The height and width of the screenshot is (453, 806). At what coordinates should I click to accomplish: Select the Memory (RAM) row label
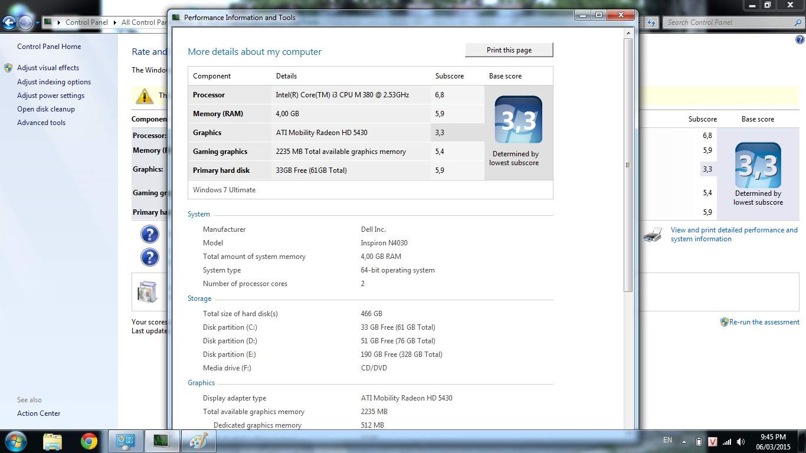click(218, 114)
